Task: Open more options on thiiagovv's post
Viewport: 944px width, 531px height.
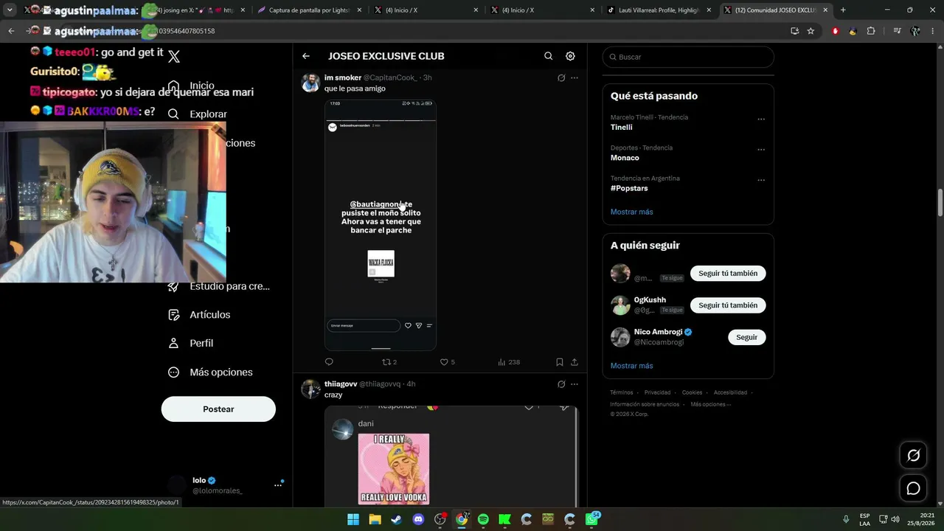Action: click(x=575, y=384)
